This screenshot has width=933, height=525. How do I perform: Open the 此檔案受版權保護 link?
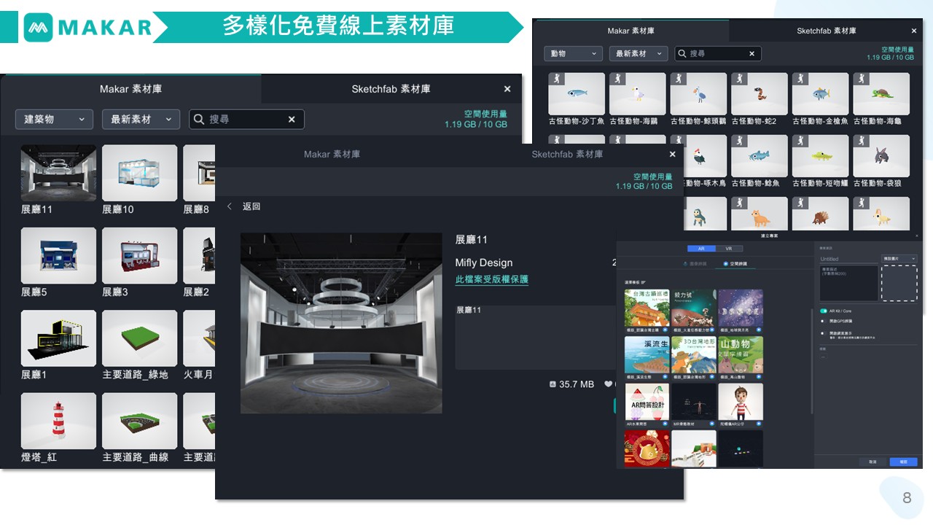(x=491, y=279)
